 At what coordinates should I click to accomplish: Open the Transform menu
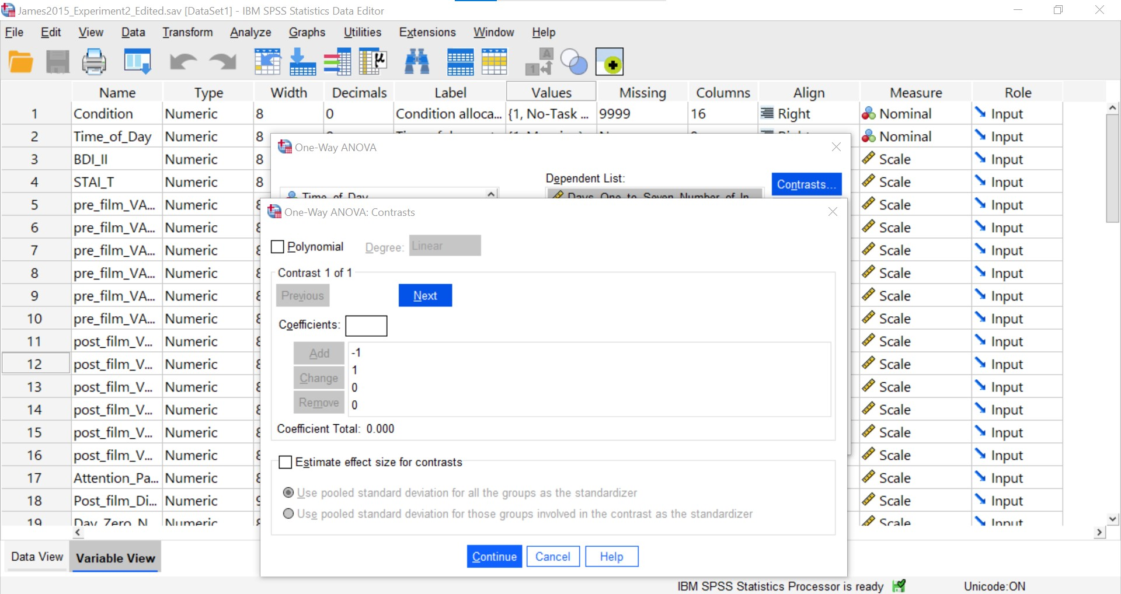(x=187, y=32)
